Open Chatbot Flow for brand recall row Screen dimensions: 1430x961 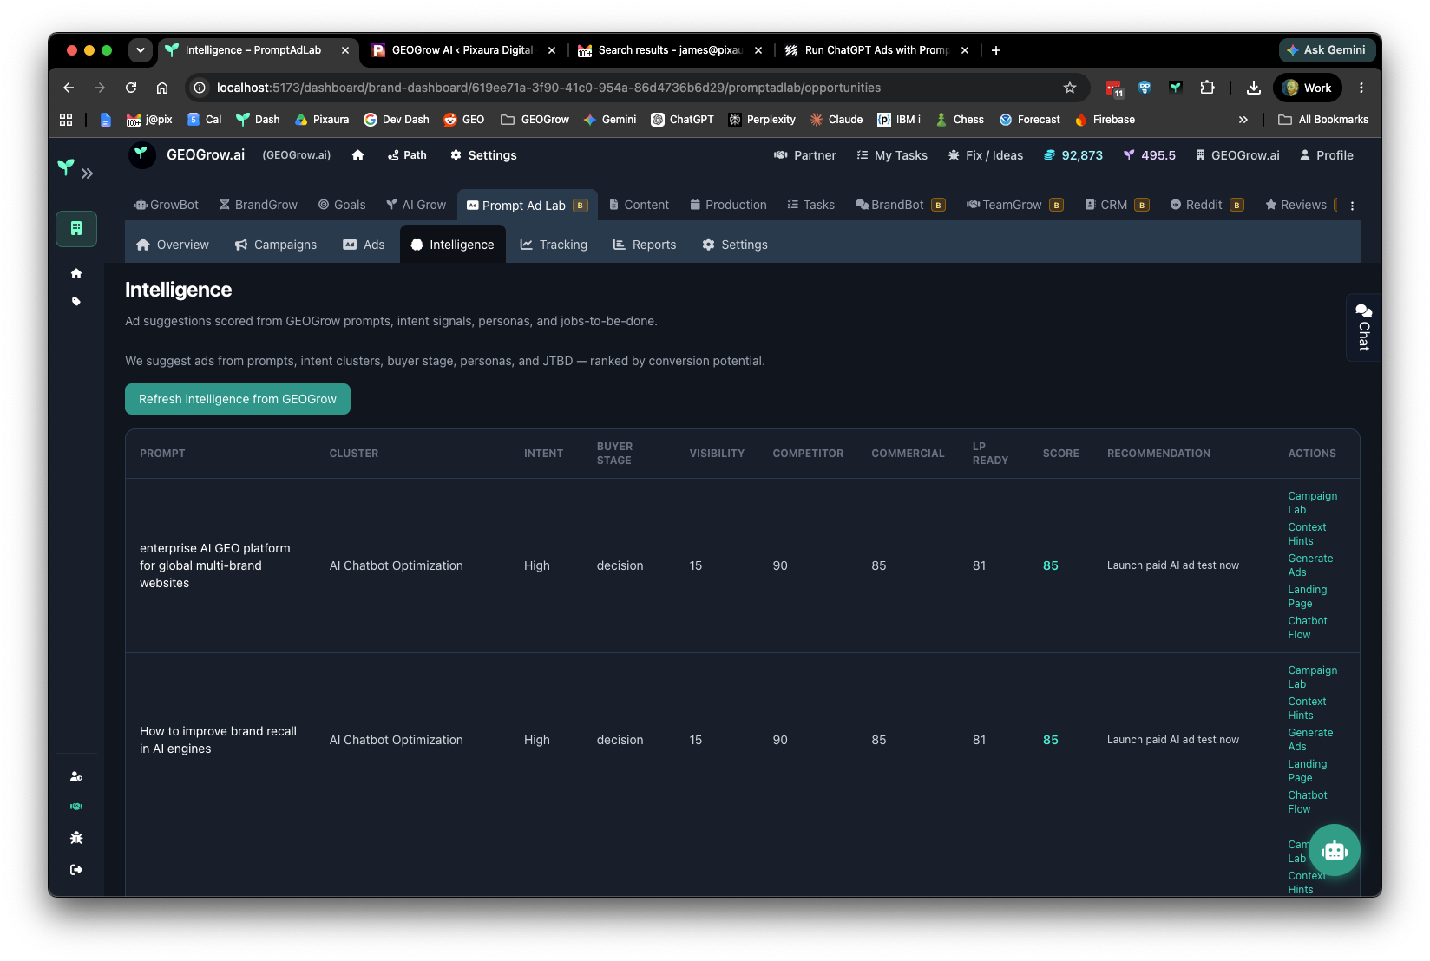click(x=1308, y=802)
